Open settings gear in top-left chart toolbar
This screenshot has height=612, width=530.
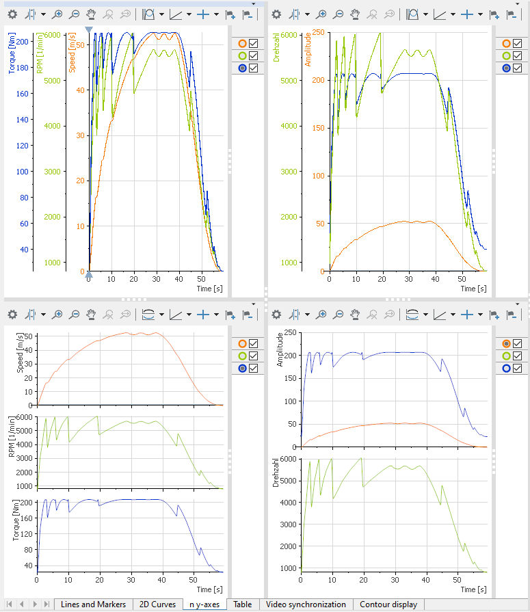tap(12, 14)
